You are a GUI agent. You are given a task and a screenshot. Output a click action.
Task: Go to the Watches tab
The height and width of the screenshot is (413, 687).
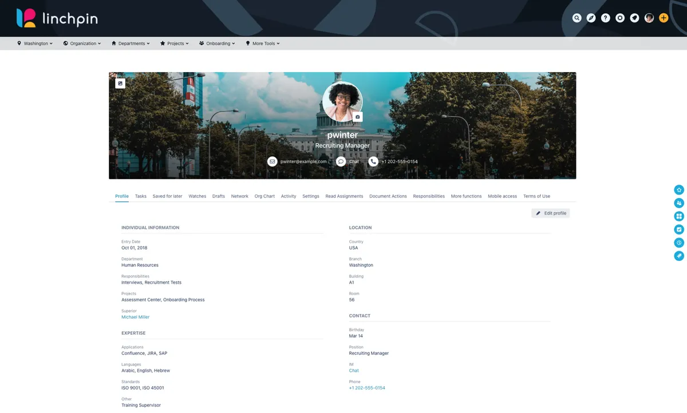198,196
